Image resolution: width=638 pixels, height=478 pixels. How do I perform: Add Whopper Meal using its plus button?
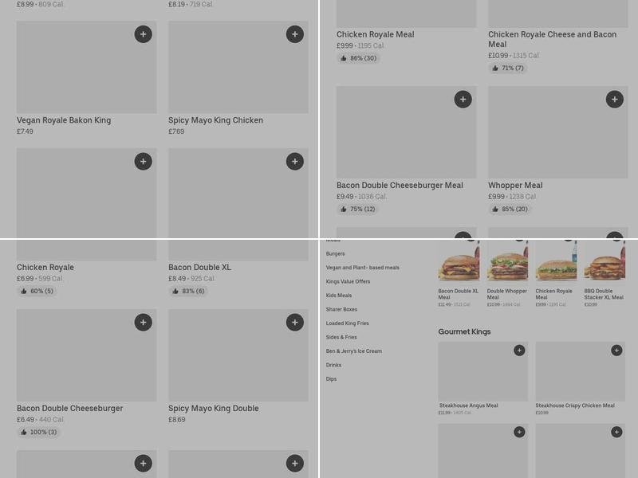coord(614,99)
